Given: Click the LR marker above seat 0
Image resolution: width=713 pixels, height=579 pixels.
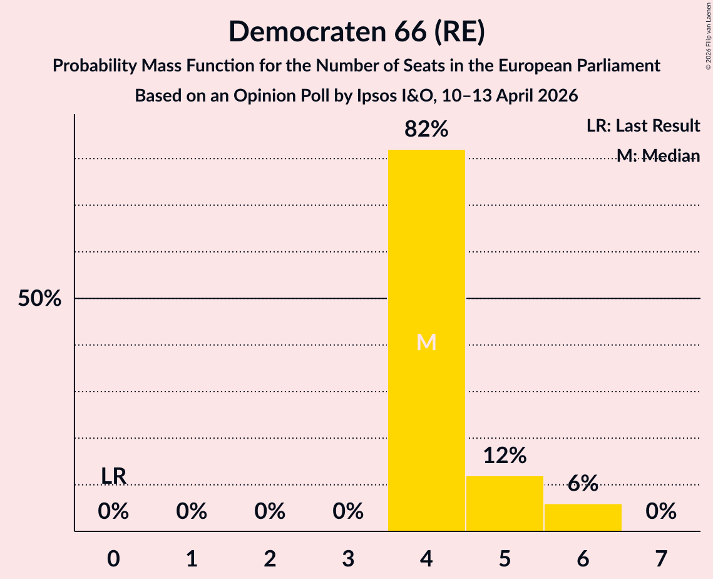Looking at the screenshot, I should (113, 476).
